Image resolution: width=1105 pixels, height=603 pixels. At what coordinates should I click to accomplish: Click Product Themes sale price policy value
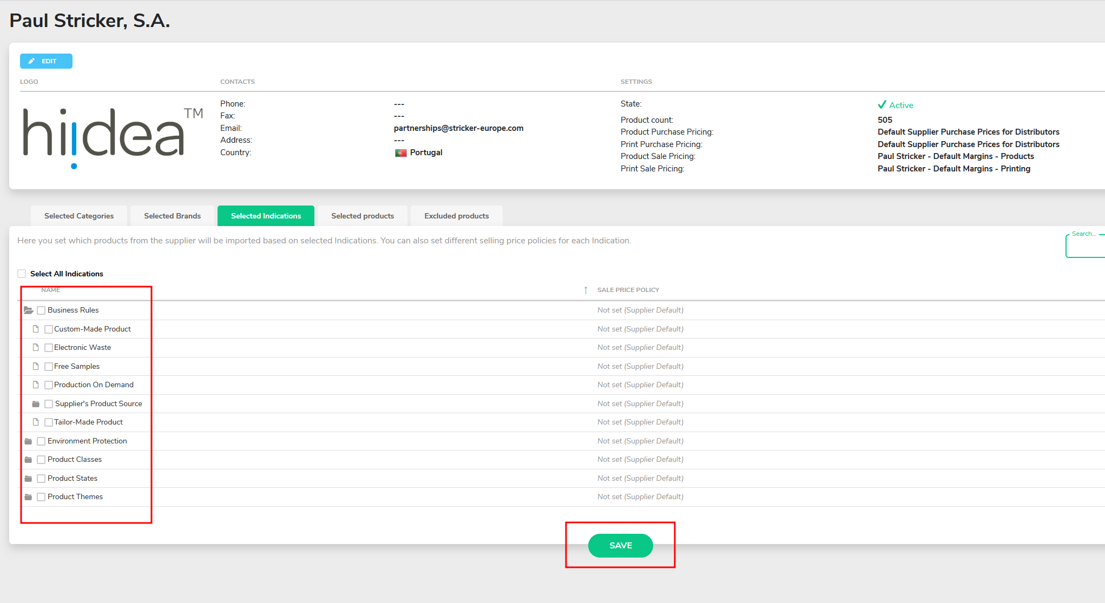pyautogui.click(x=640, y=496)
